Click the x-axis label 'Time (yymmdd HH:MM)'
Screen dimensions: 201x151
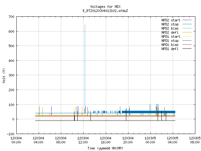[x=105, y=148]
